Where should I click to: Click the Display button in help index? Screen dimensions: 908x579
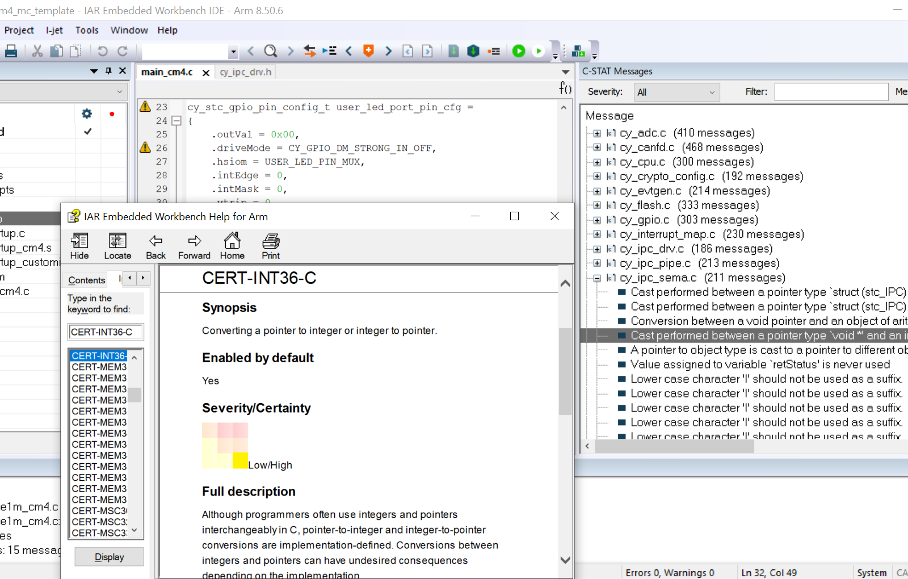click(109, 557)
